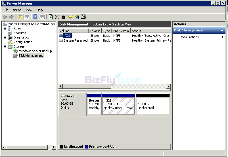Sort by the Status column header

(x=151, y=31)
